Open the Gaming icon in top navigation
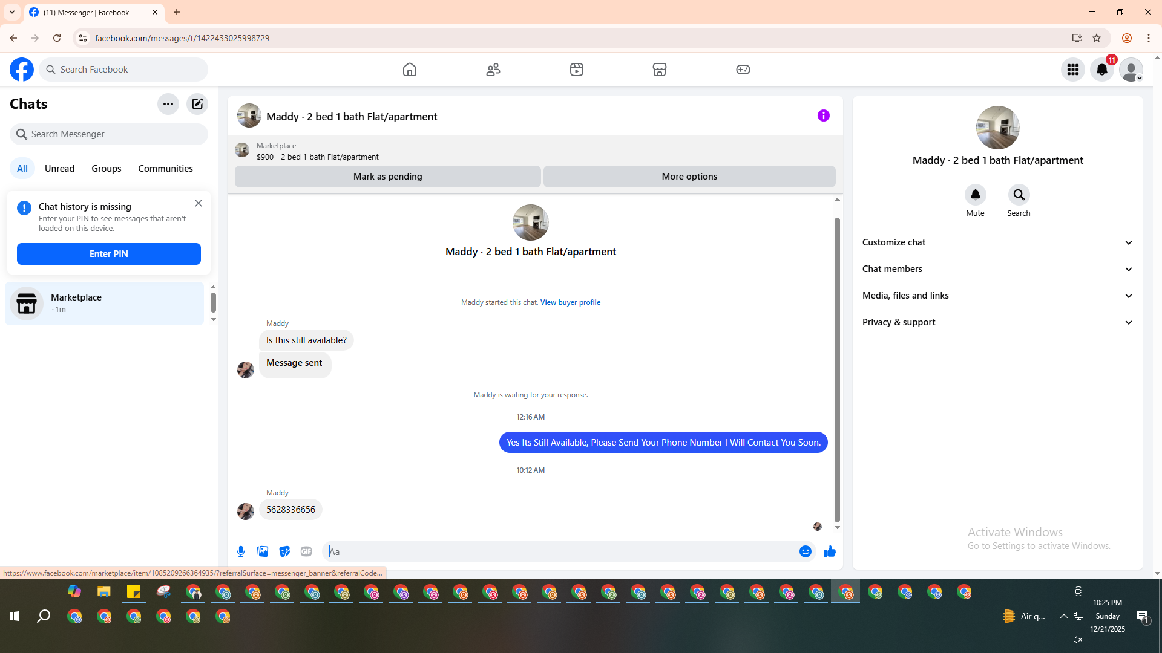The width and height of the screenshot is (1162, 653). 743,70
